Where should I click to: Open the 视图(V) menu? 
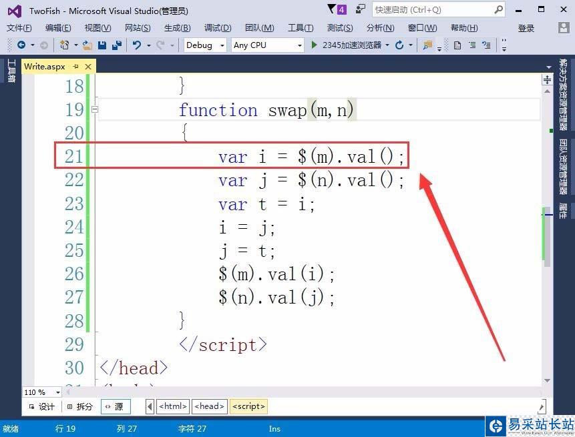pyautogui.click(x=98, y=28)
